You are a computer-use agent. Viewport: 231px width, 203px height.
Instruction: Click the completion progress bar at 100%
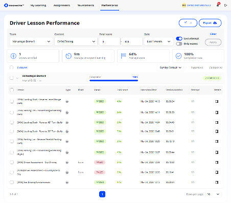(113, 80)
